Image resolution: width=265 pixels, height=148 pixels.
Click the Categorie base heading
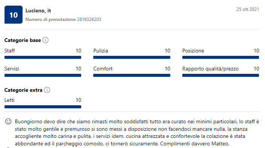[23, 40]
